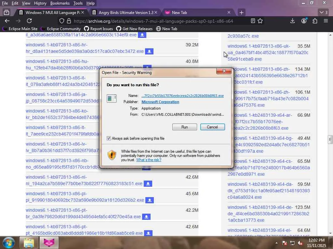The height and width of the screenshot is (249, 333).
Task: Close the security warning dialog with X
Action: [x=224, y=71]
